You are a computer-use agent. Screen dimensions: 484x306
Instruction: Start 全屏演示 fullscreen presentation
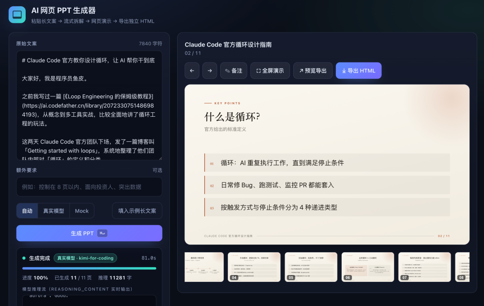[270, 71]
